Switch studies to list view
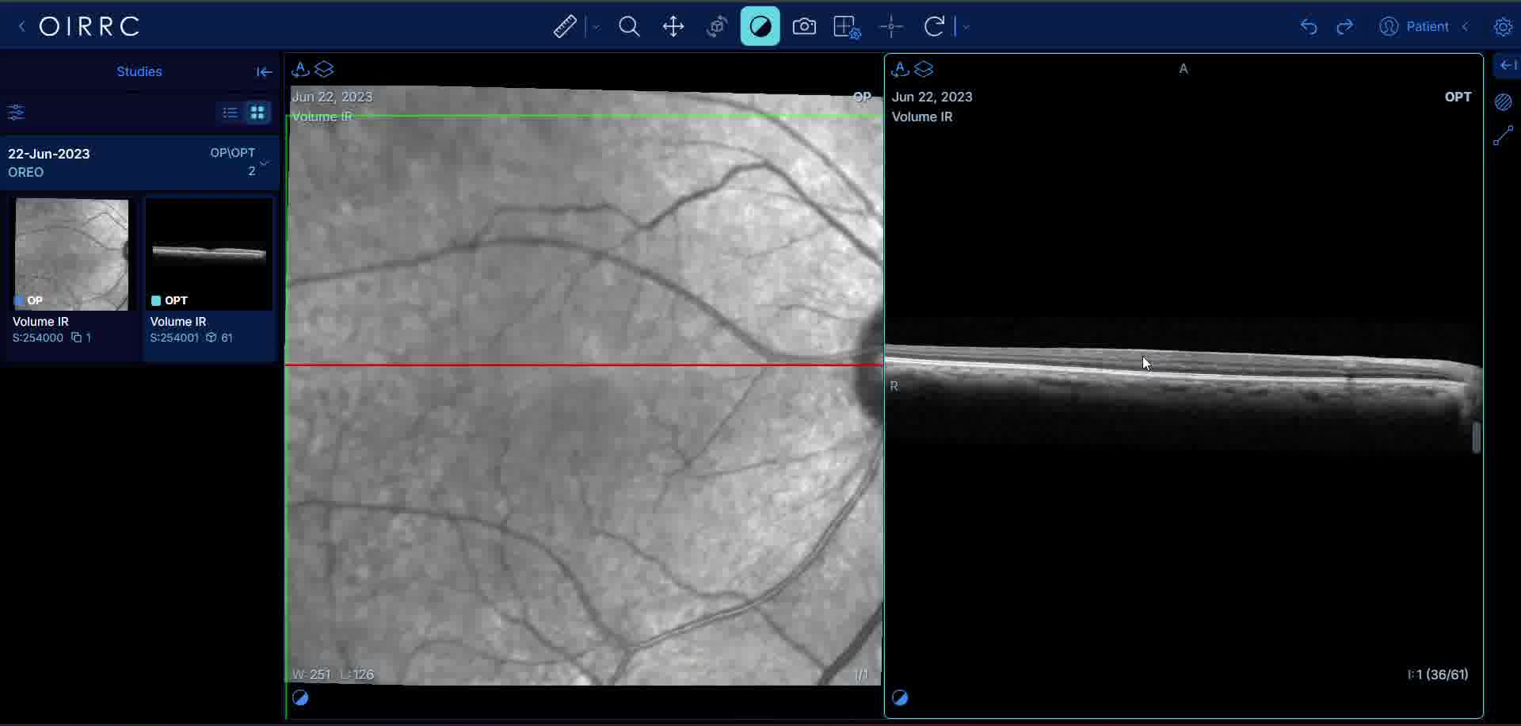This screenshot has width=1521, height=726. 230,113
